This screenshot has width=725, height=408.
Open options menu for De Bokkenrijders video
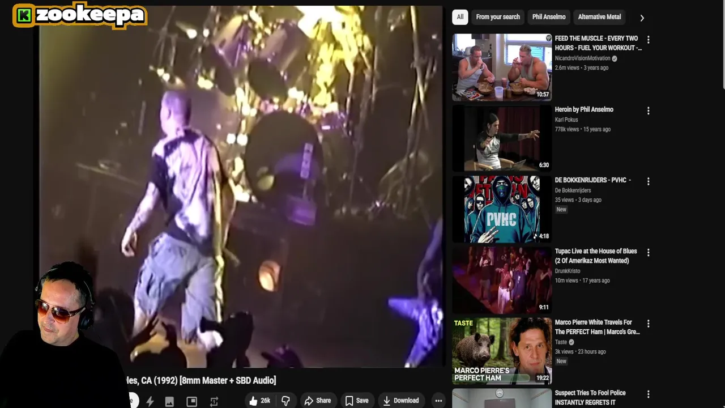click(648, 181)
